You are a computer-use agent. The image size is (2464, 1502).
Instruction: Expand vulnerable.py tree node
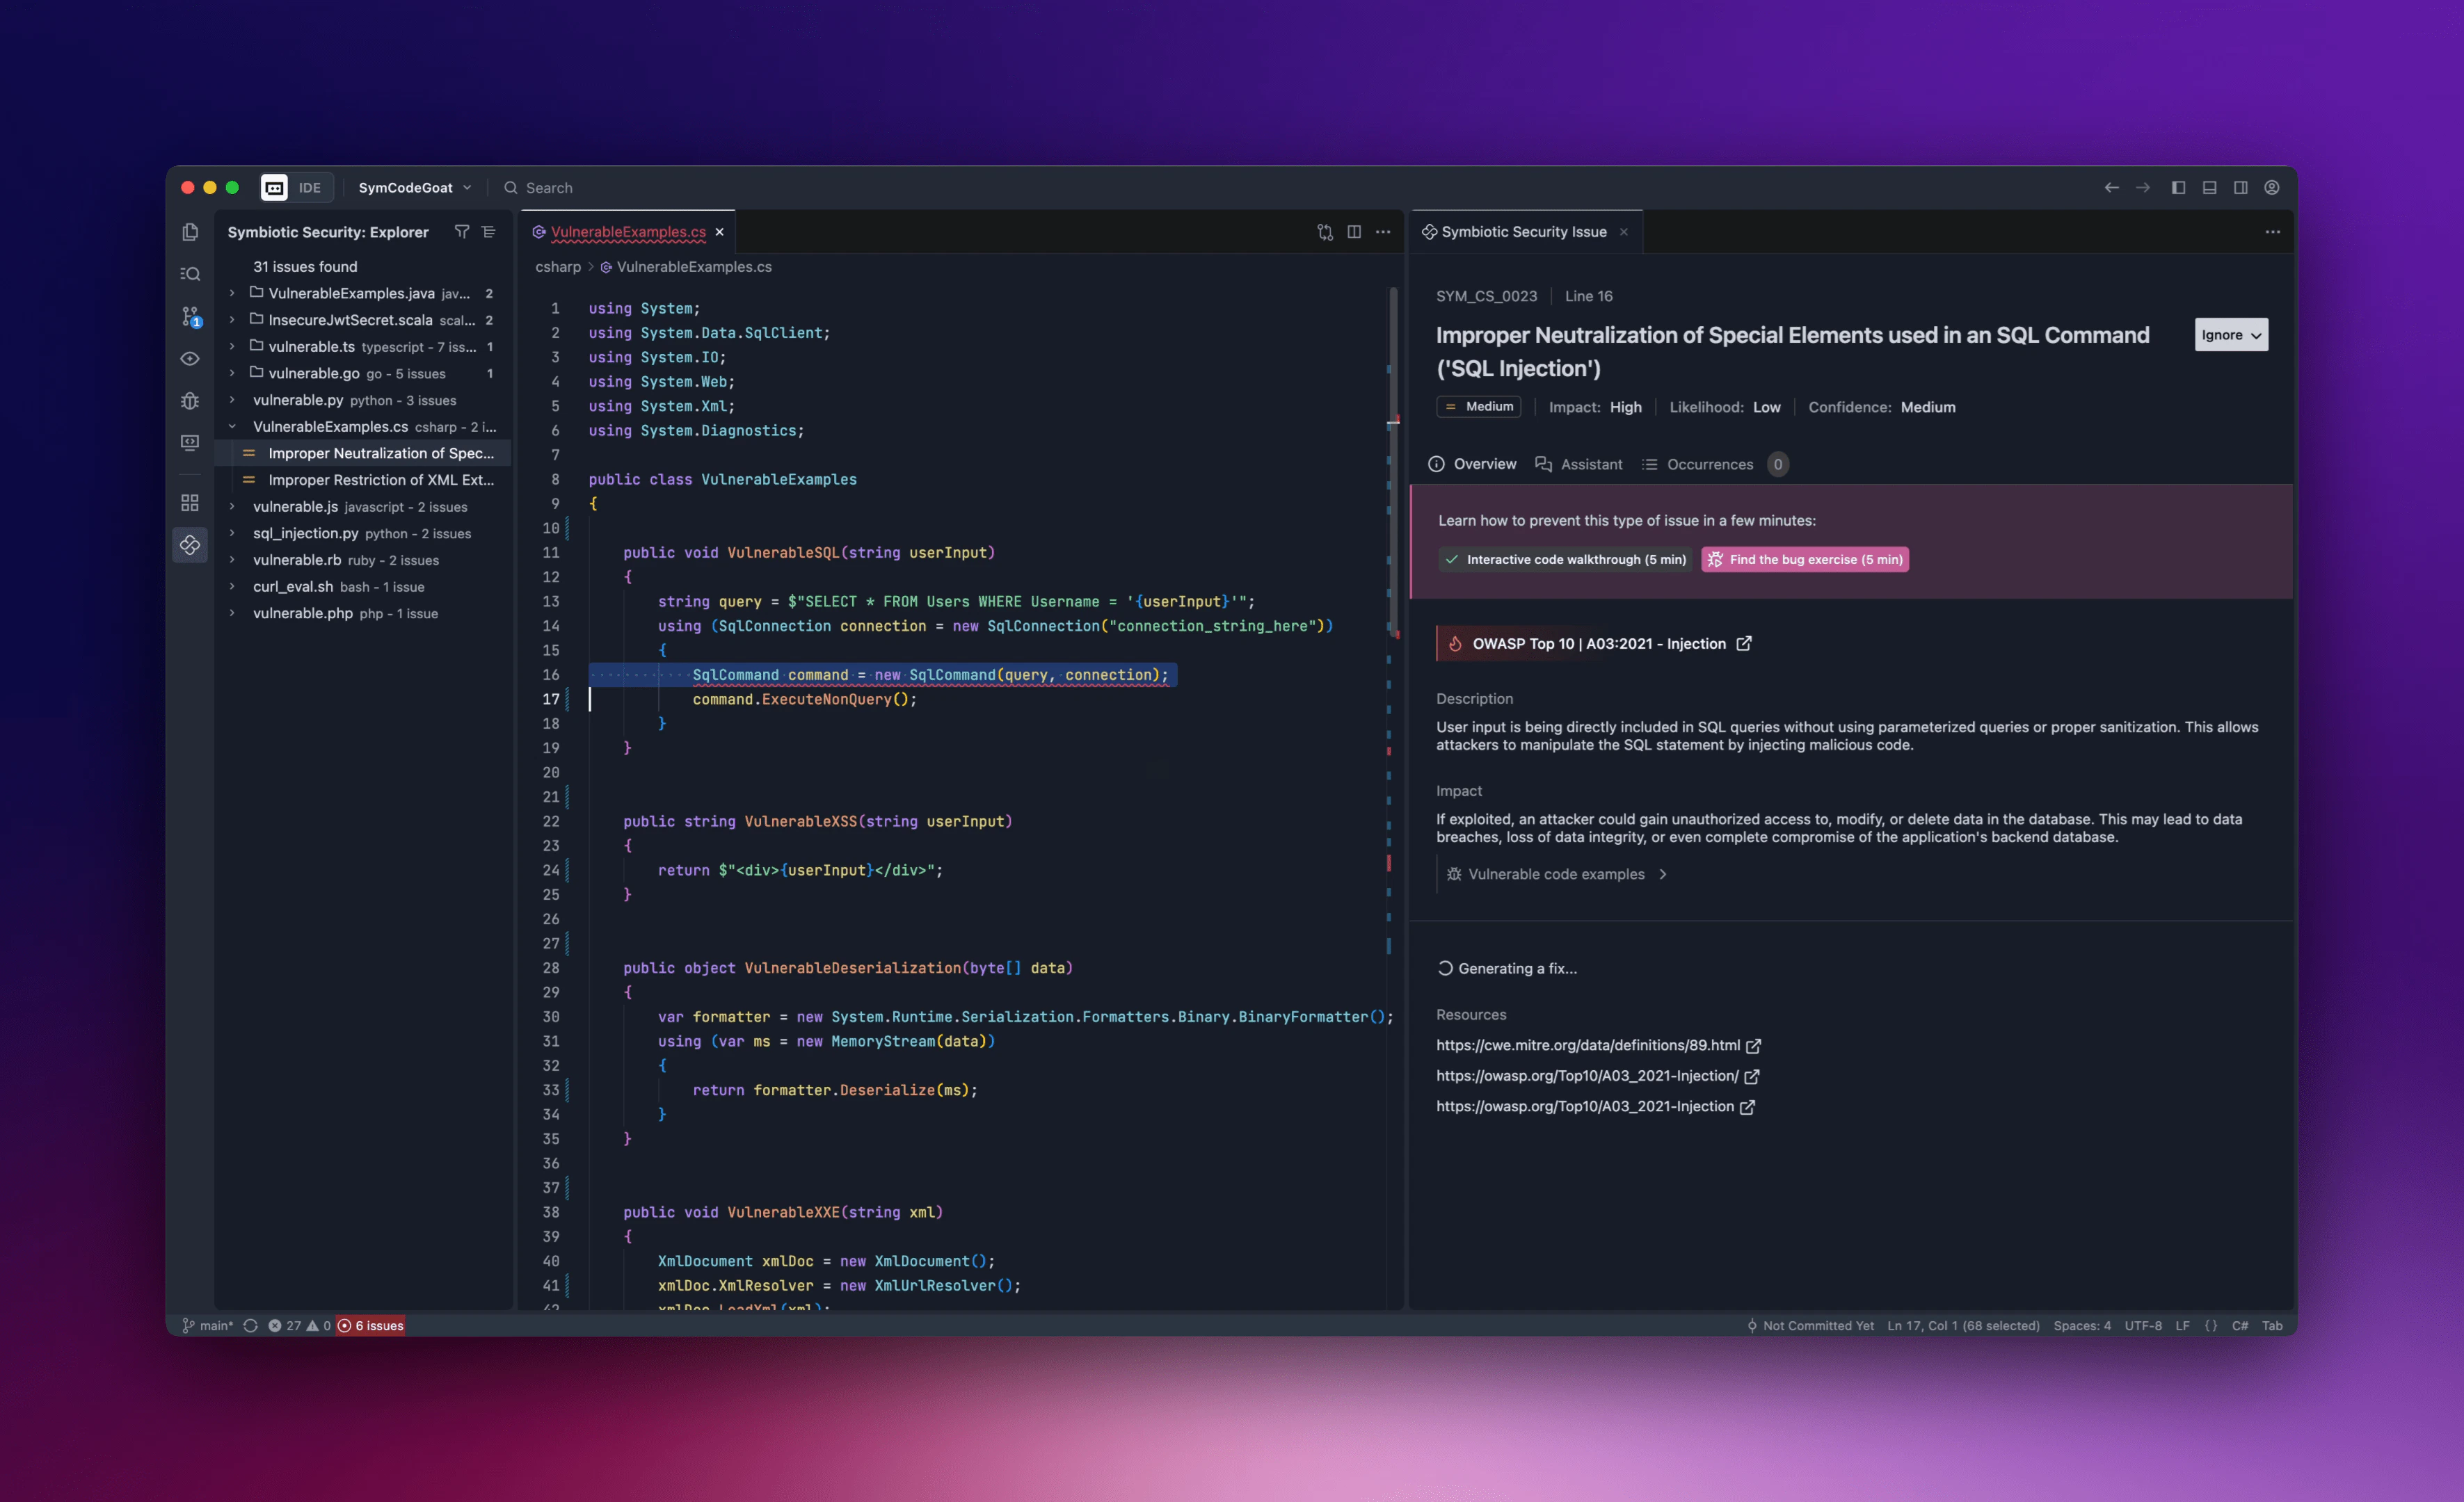tap(232, 400)
